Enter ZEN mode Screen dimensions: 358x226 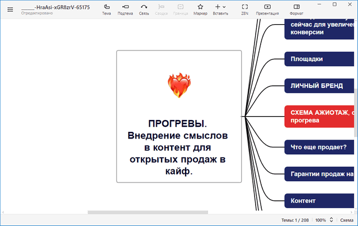[x=244, y=9]
